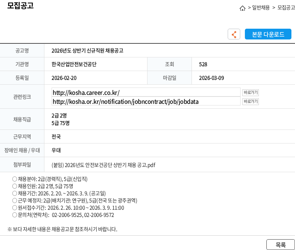Screen dimensions: 295x250
Task: Click the 원서접수기간 line in body
Action: coord(68,208)
